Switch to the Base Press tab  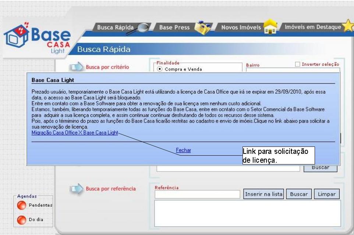[174, 27]
